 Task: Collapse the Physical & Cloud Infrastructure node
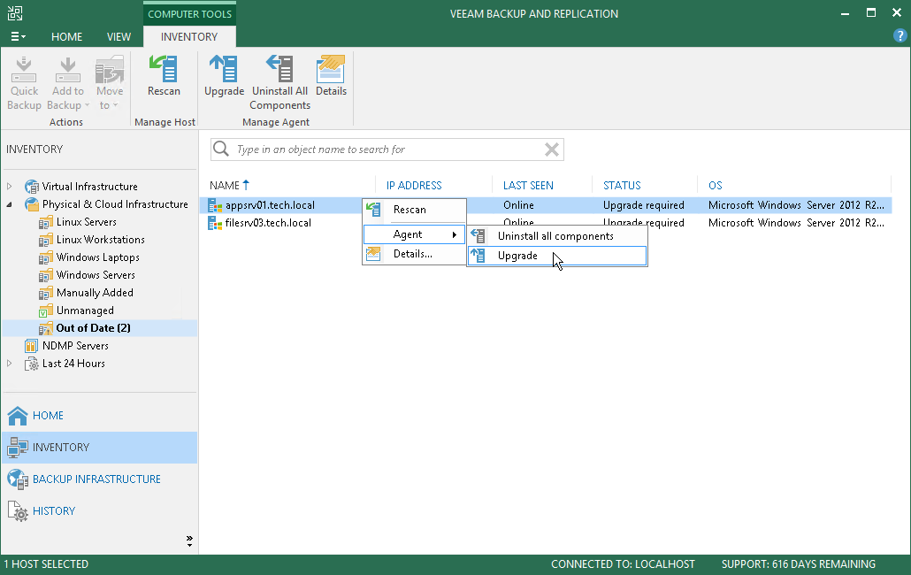click(x=10, y=204)
